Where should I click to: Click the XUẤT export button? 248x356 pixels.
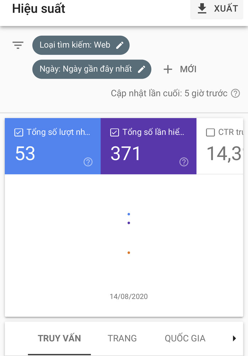[x=217, y=9]
